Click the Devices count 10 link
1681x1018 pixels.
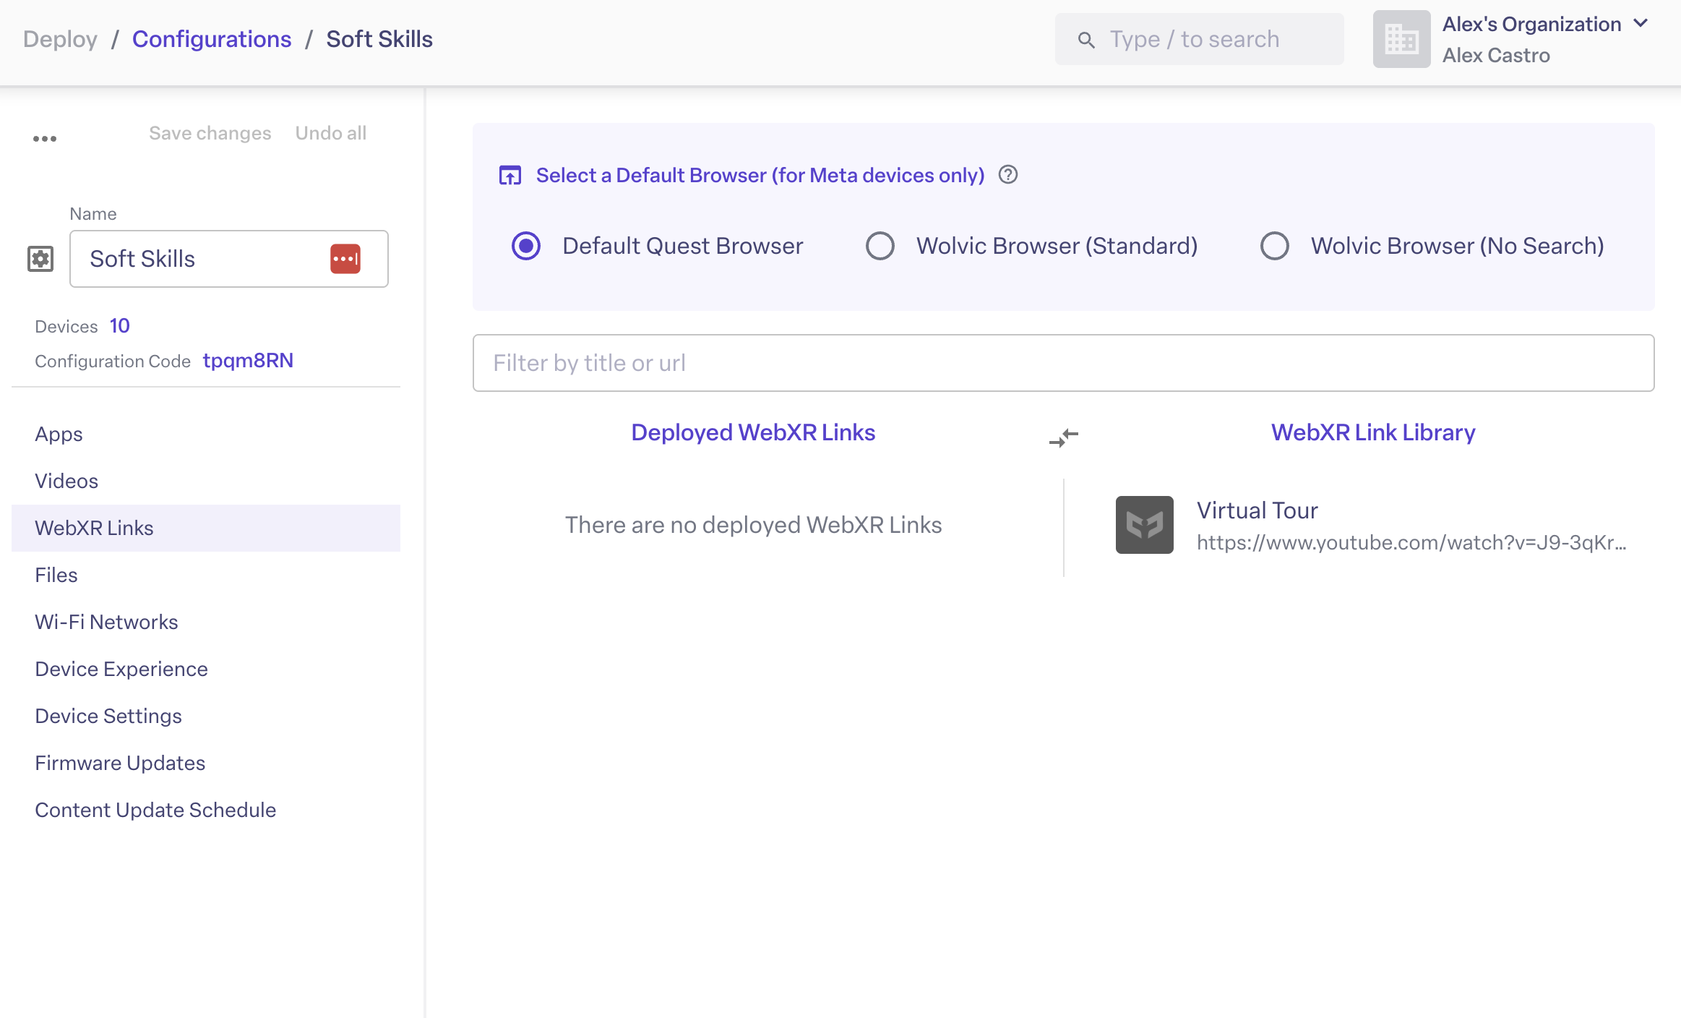click(x=120, y=326)
